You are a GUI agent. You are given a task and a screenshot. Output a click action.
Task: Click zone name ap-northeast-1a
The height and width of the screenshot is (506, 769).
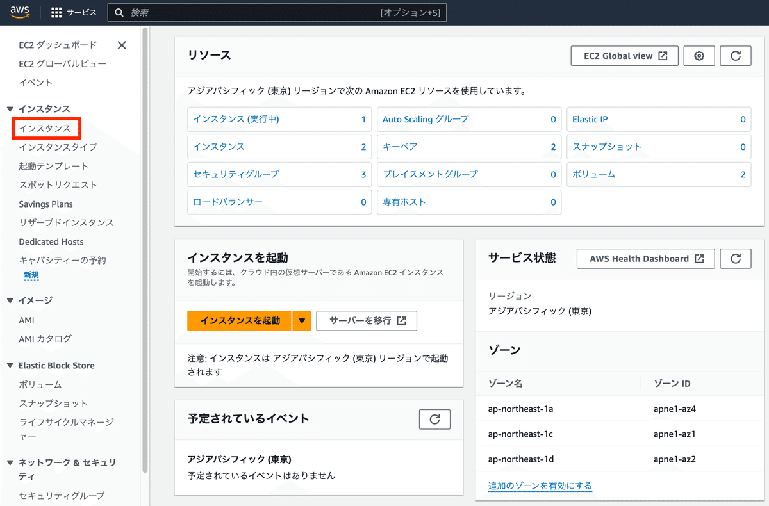[520, 409]
